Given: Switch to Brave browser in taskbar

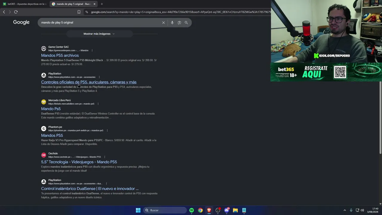Looking at the screenshot, I should 209,210.
